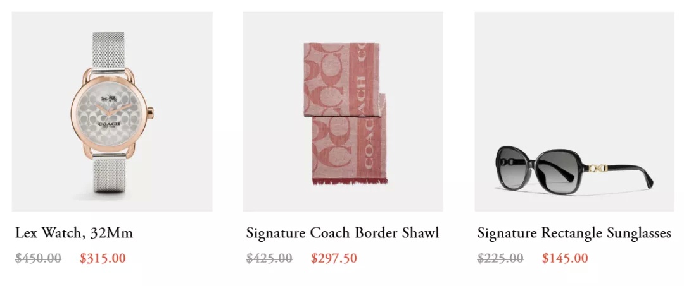Click the $145.00 sale price

tap(565, 258)
